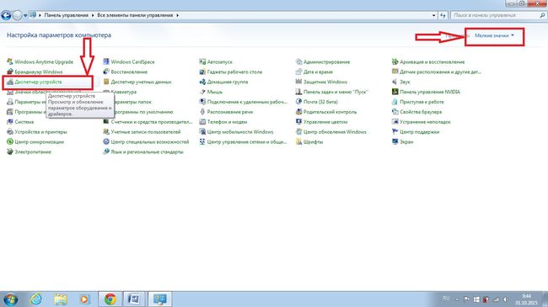This screenshot has height=307, width=548.
Task: Launch Internet Explorer from taskbar
Action: coord(36,299)
